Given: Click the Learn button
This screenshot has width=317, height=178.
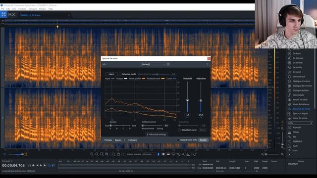Looking at the screenshot, I should click(x=111, y=74).
